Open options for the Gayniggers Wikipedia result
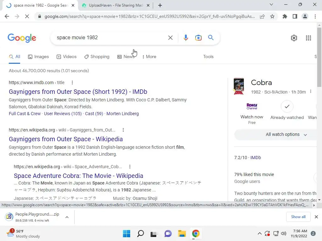This screenshot has height=241, width=322. pyautogui.click(x=123, y=130)
